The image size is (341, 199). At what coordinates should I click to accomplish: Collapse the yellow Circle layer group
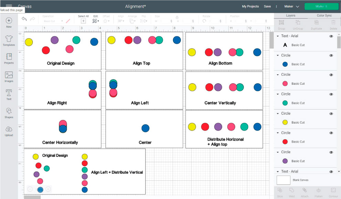click(x=278, y=114)
